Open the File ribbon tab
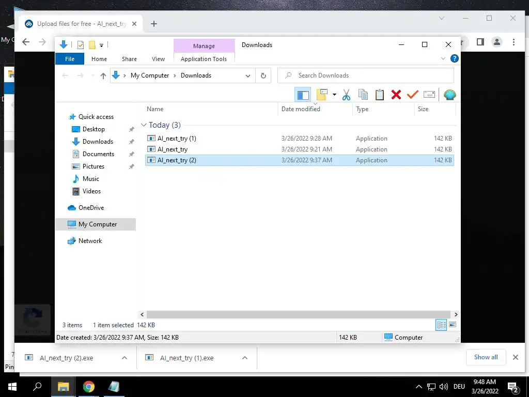Image resolution: width=529 pixels, height=397 pixels. pos(70,59)
